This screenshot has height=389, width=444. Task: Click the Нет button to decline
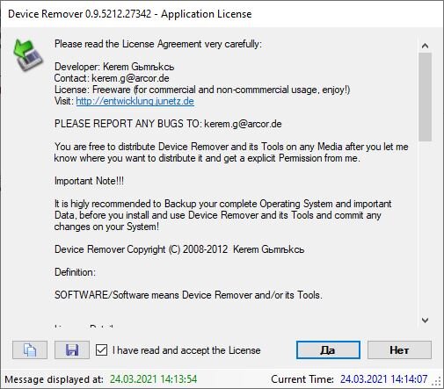click(x=399, y=349)
